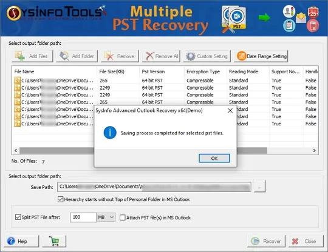Close the SysInfo Advanced Outlook Recovery dialog

pos(230,111)
